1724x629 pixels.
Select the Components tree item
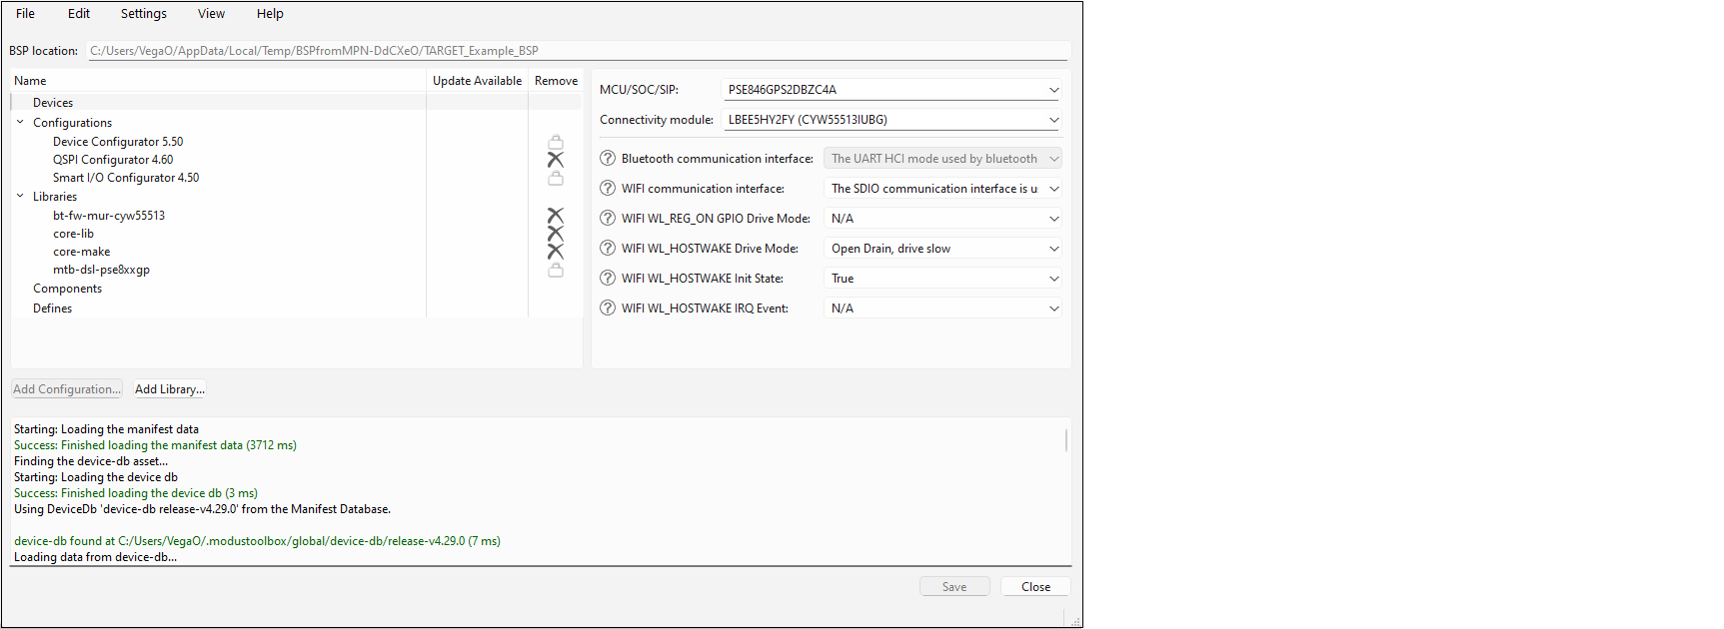[x=67, y=289]
